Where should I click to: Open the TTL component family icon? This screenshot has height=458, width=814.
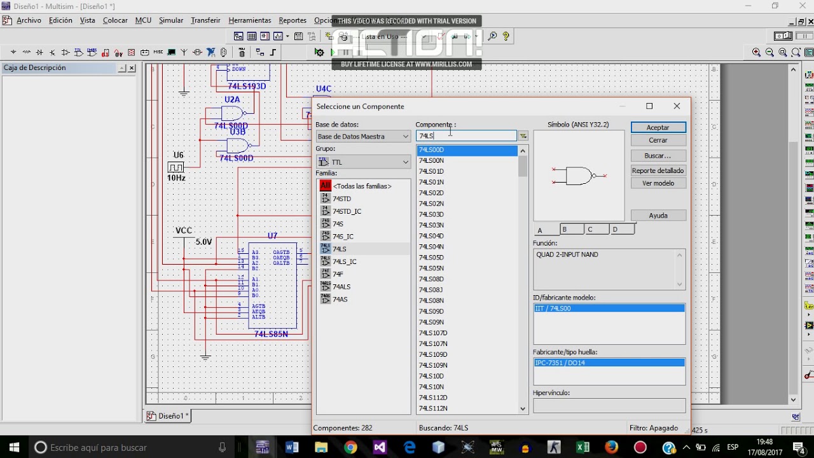79,52
